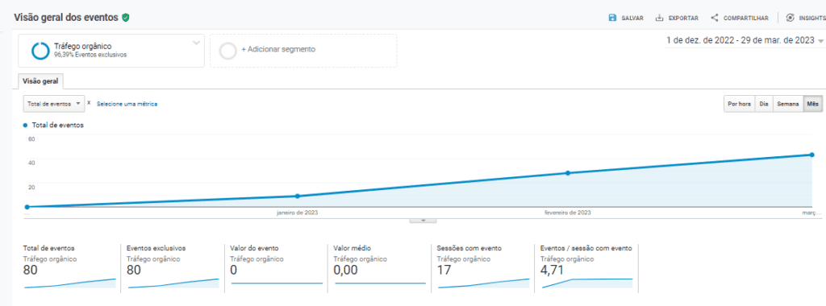826x306 pixels.
Task: Click the first data point of the chart line
Action: point(27,207)
